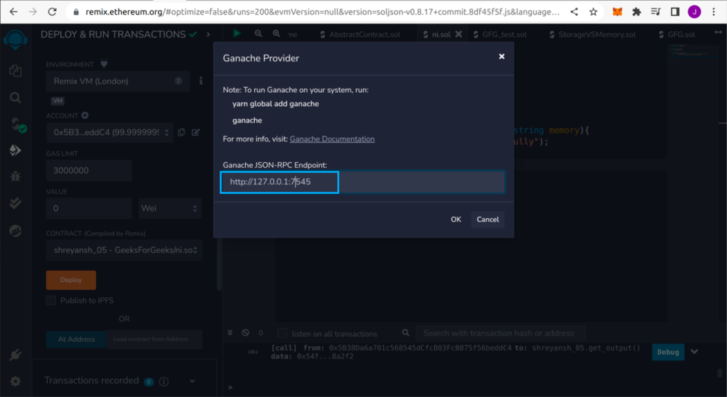Viewport: 727px width, 397px height.
Task: Click the transaction hash search field
Action: [x=501, y=333]
